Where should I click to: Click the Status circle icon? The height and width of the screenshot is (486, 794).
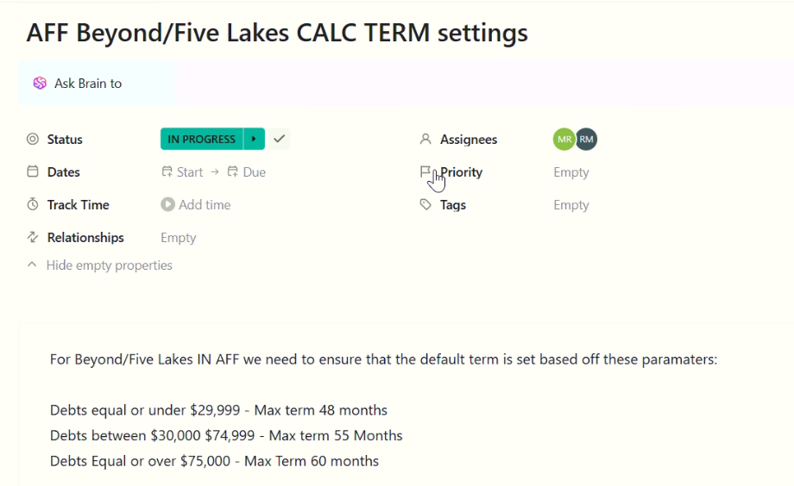[x=33, y=140]
